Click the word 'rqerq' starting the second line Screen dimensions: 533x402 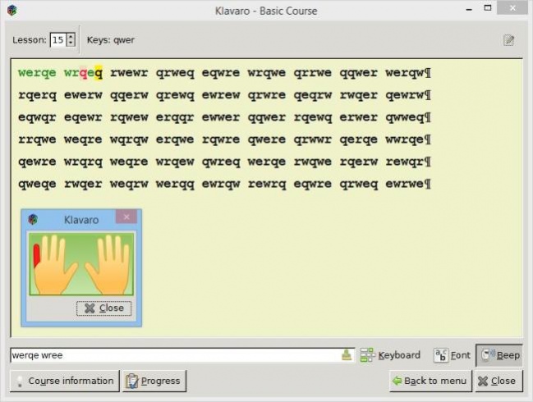pos(37,95)
